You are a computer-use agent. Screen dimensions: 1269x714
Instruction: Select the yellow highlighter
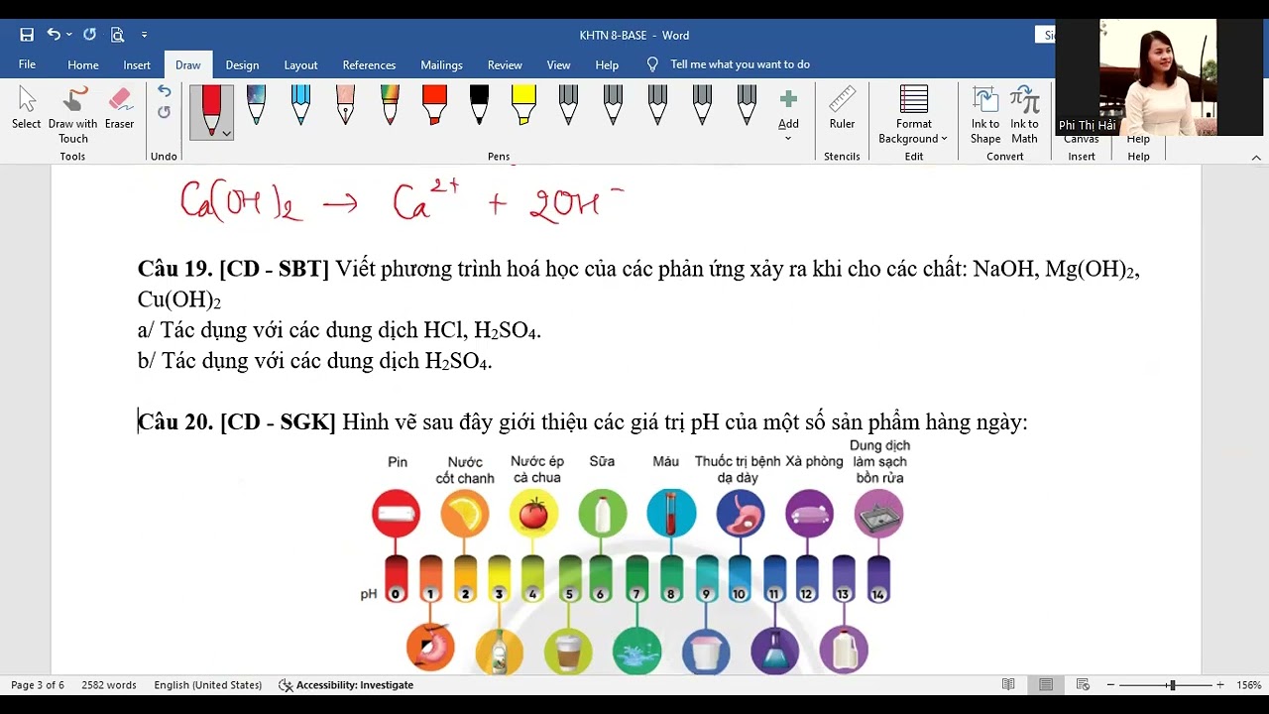[x=523, y=105]
